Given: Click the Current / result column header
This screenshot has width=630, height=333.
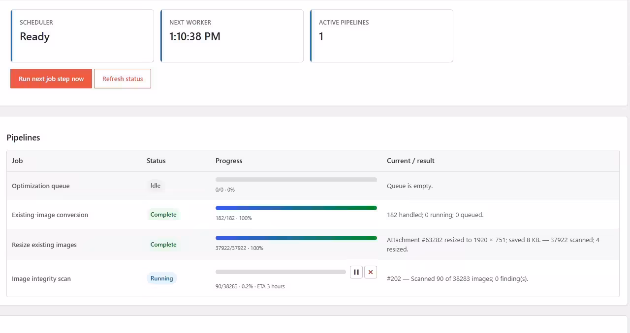Looking at the screenshot, I should [x=410, y=161].
